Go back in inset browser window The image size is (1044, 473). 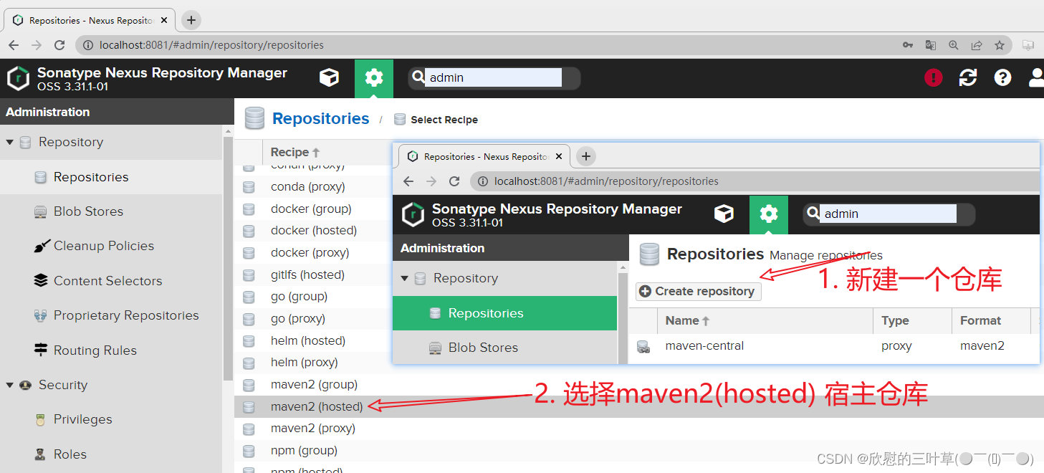(x=408, y=181)
